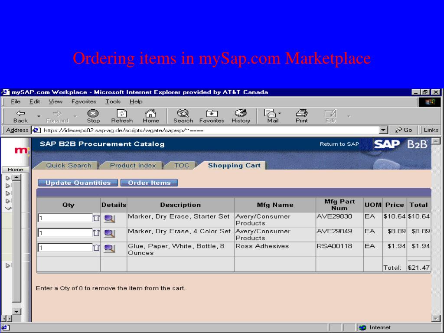
Task: Click the sidebar horizontal scroll left arrow
Action: click(x=3, y=319)
